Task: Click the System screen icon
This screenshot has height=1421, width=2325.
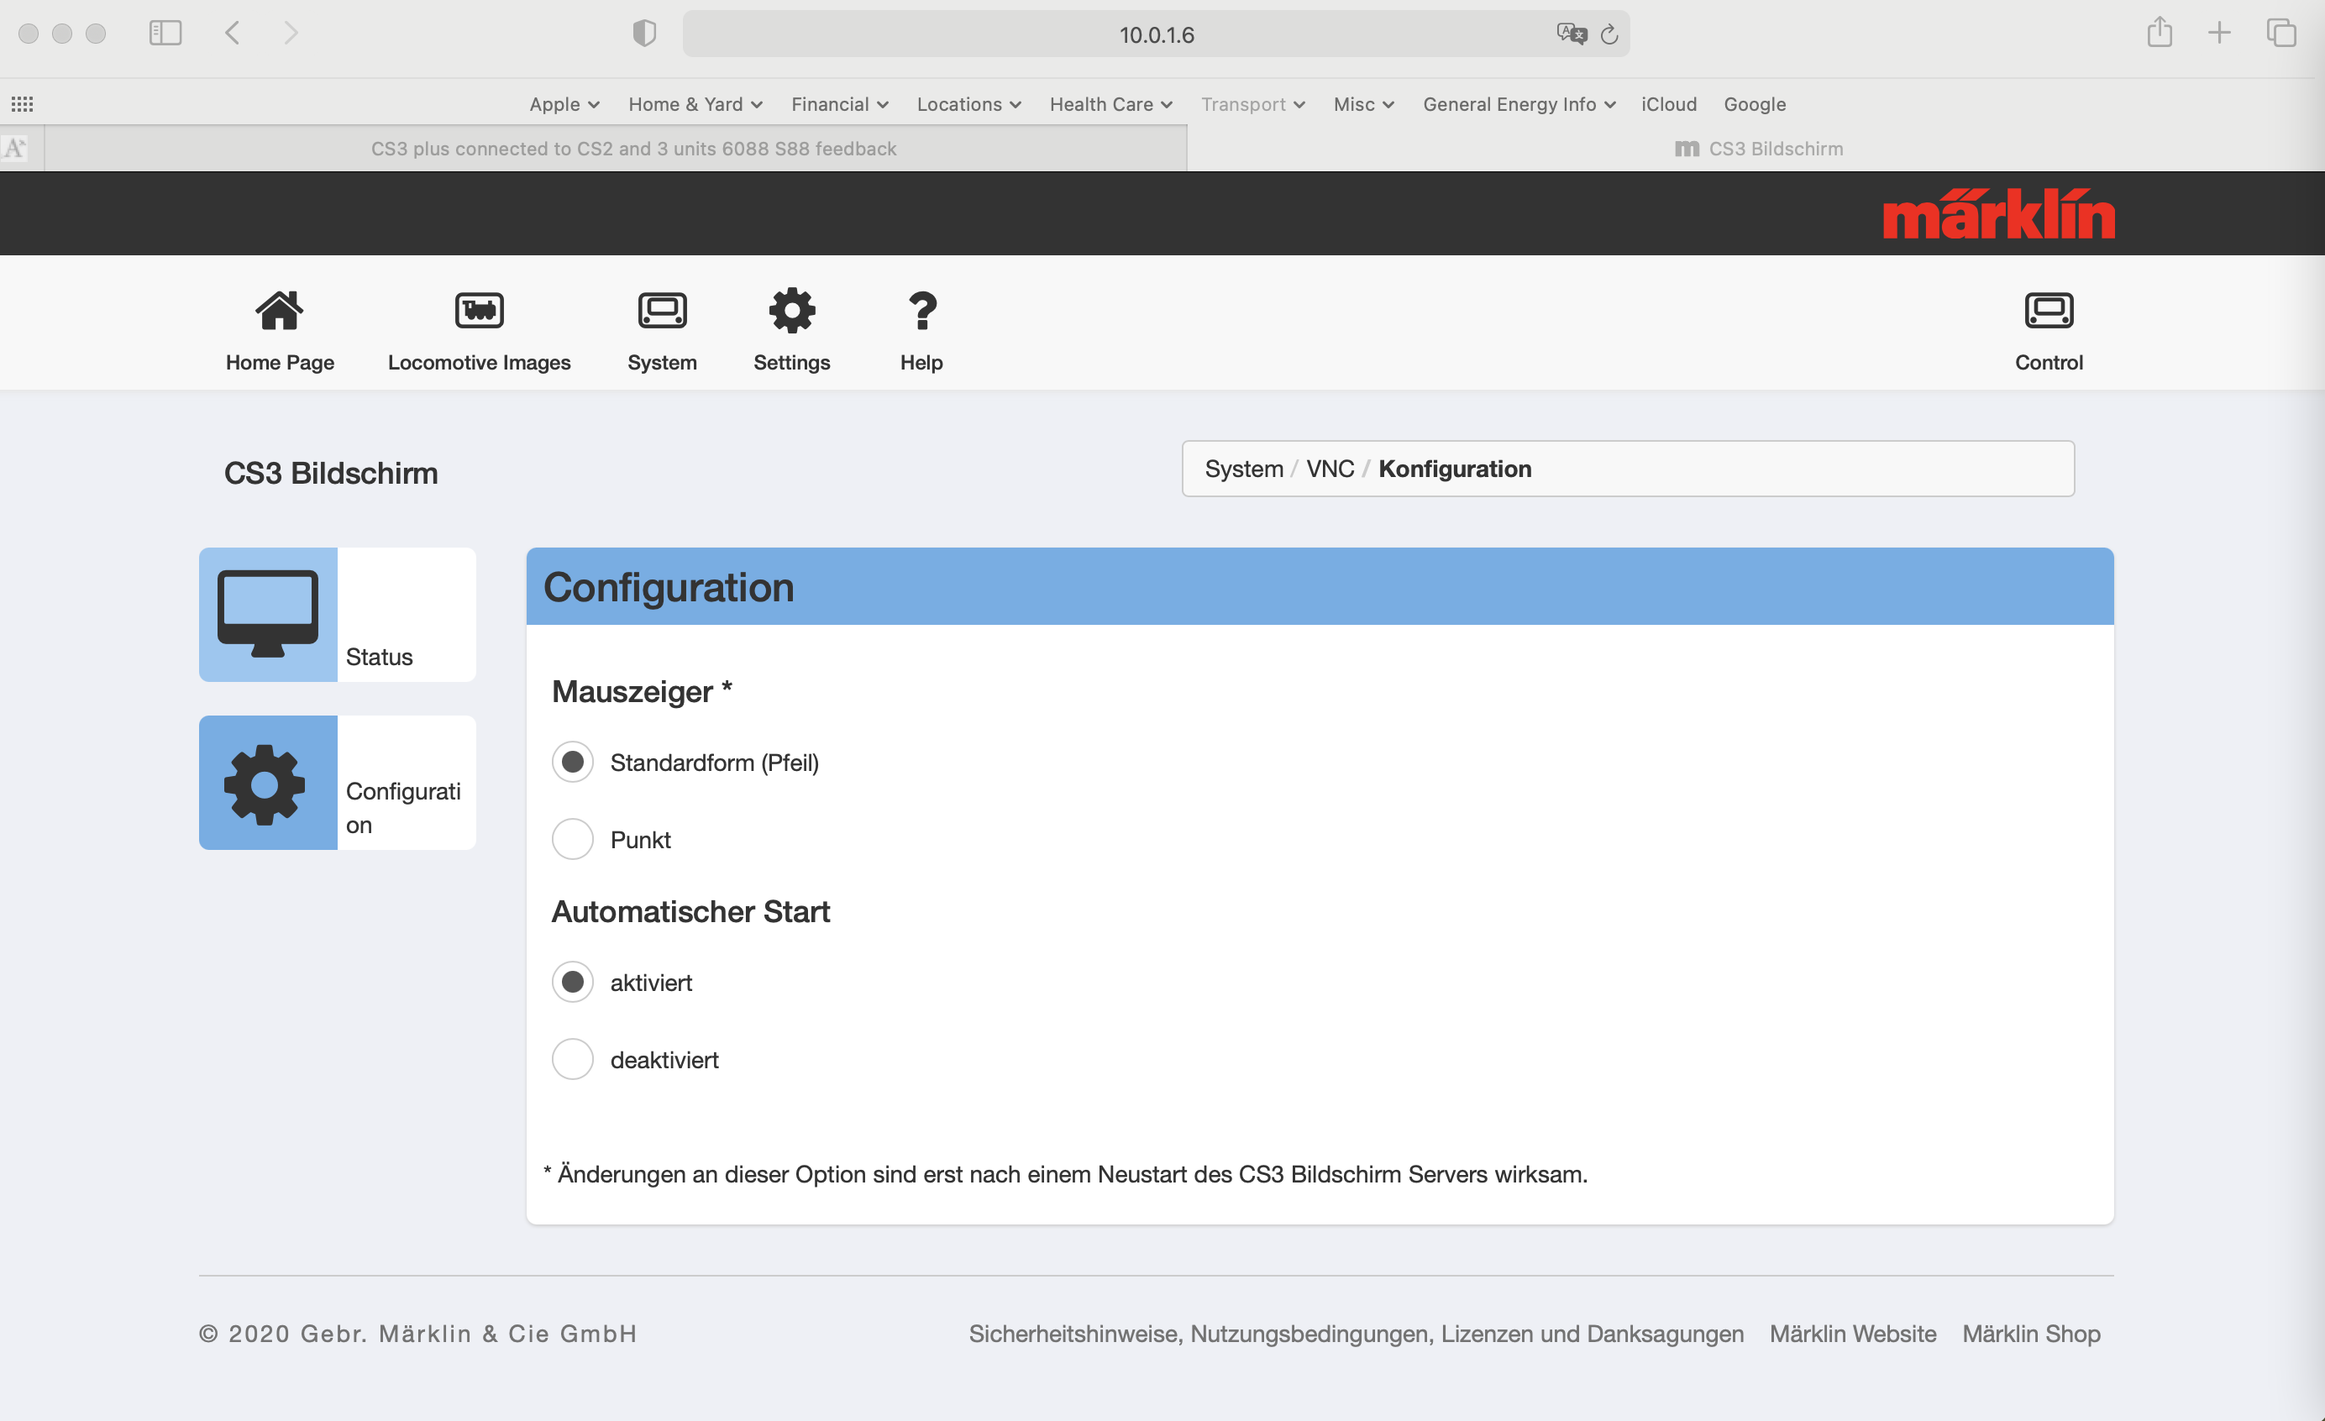Action: [663, 311]
